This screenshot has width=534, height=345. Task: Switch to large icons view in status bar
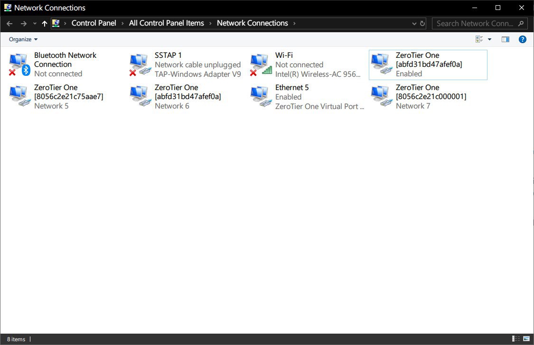[x=526, y=338]
